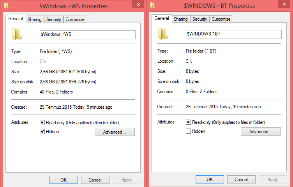This screenshot has width=293, height=187.
Task: Click the folder icon in $WINDOWS.~BT title bar
Action: point(153,5)
